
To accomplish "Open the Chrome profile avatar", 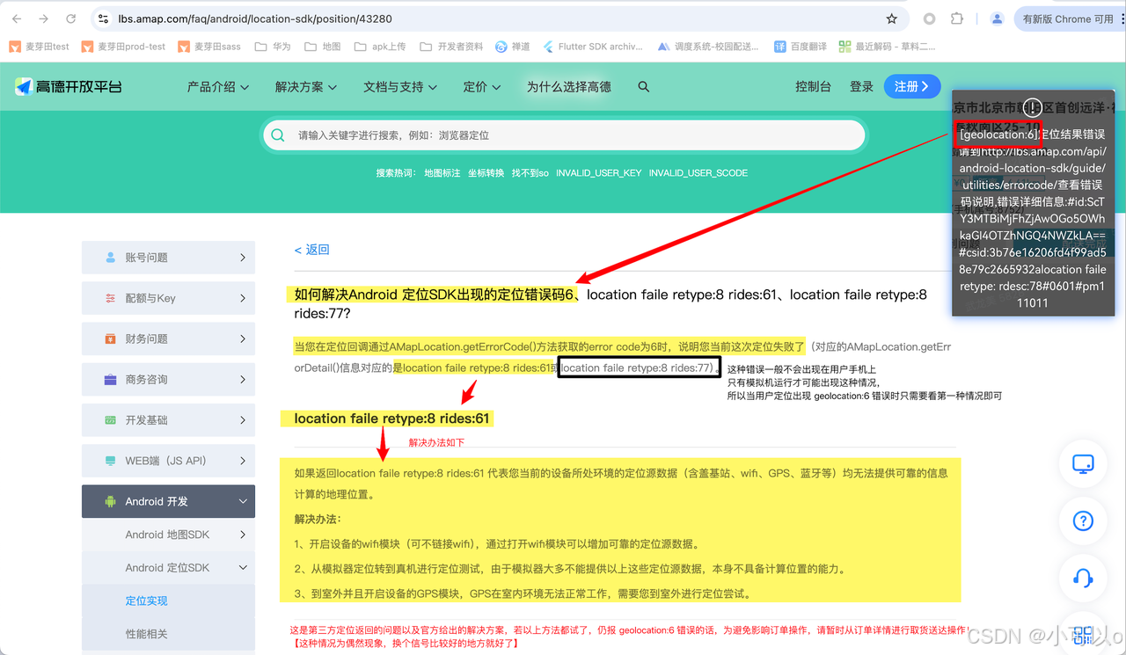I will point(997,18).
